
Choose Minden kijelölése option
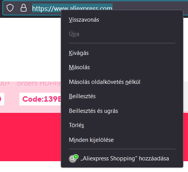(x=122, y=140)
